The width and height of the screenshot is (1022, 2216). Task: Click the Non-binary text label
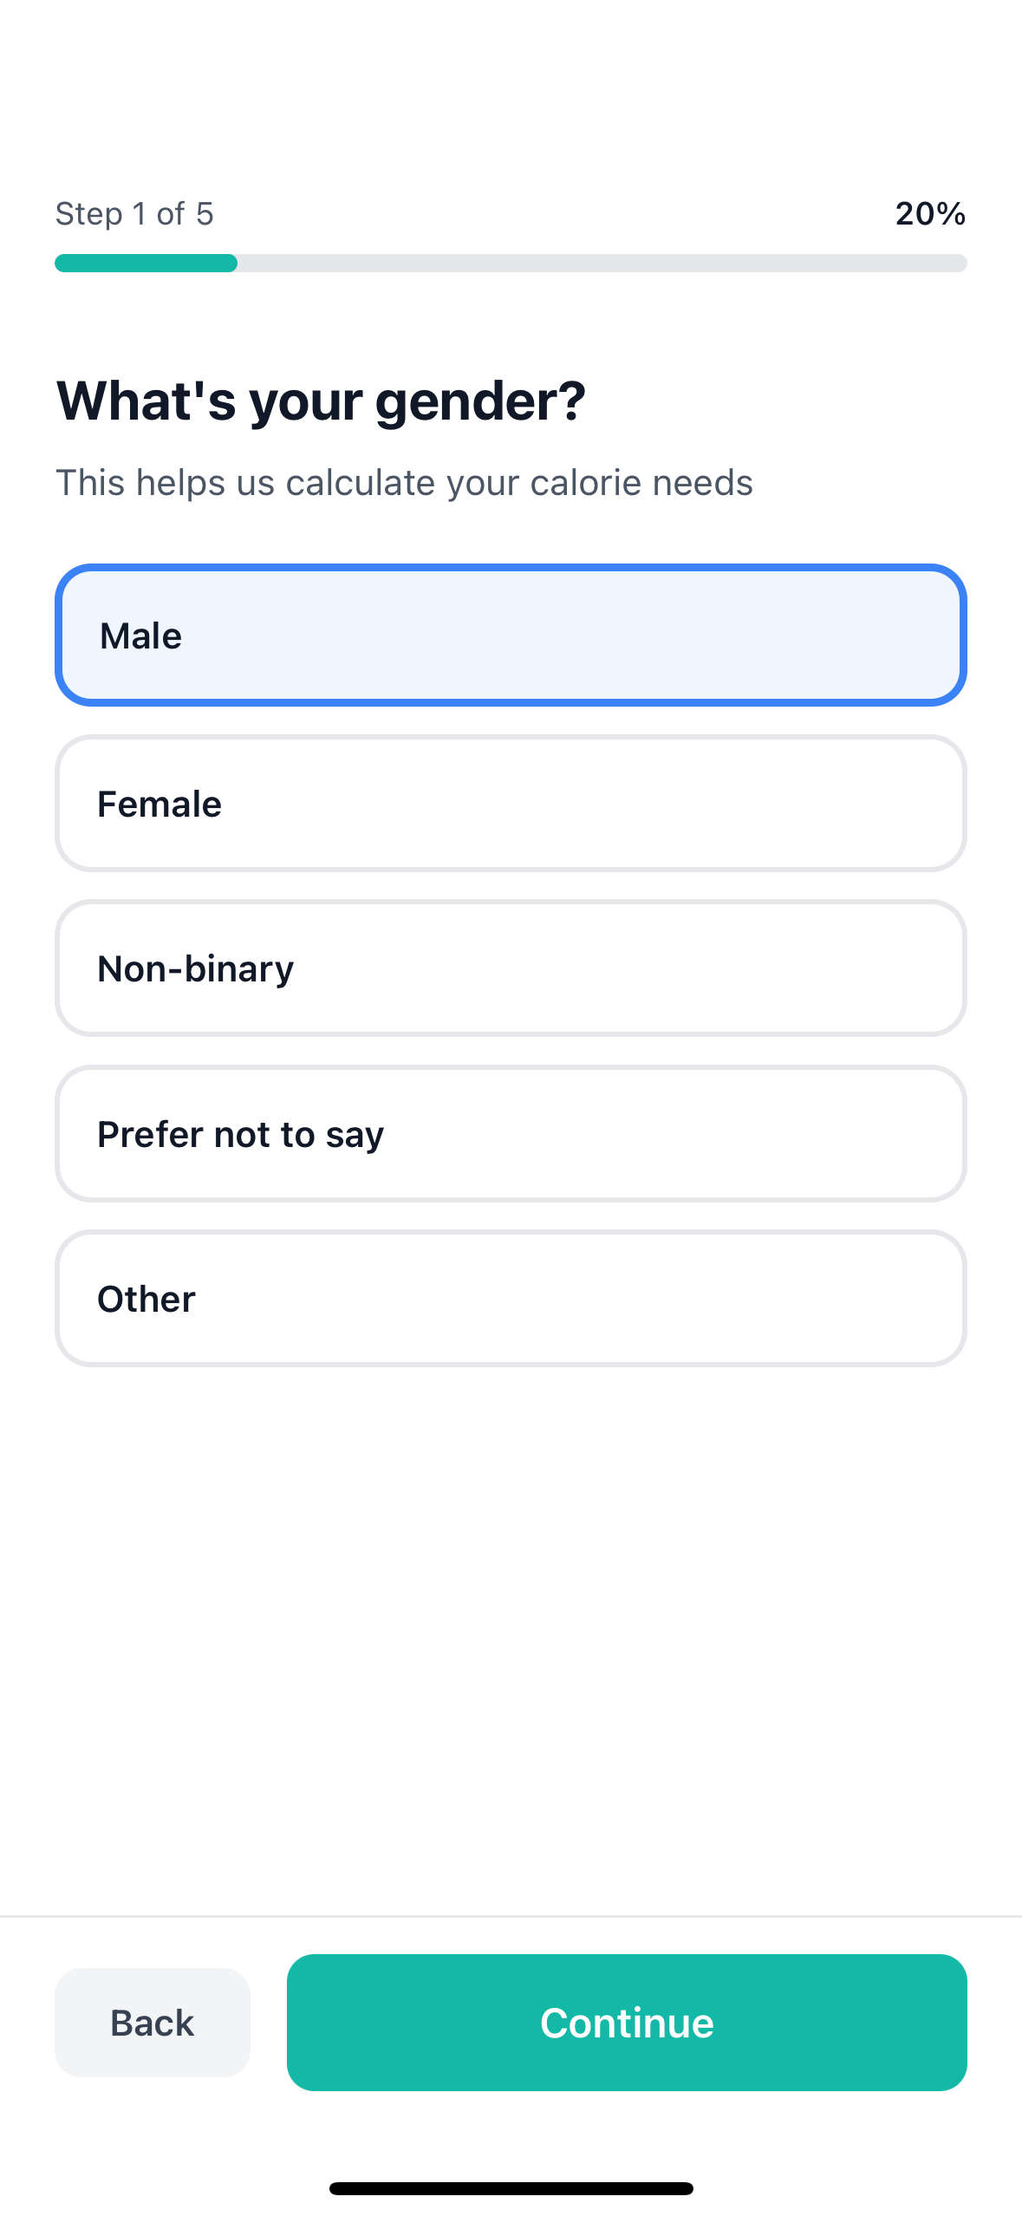click(196, 969)
